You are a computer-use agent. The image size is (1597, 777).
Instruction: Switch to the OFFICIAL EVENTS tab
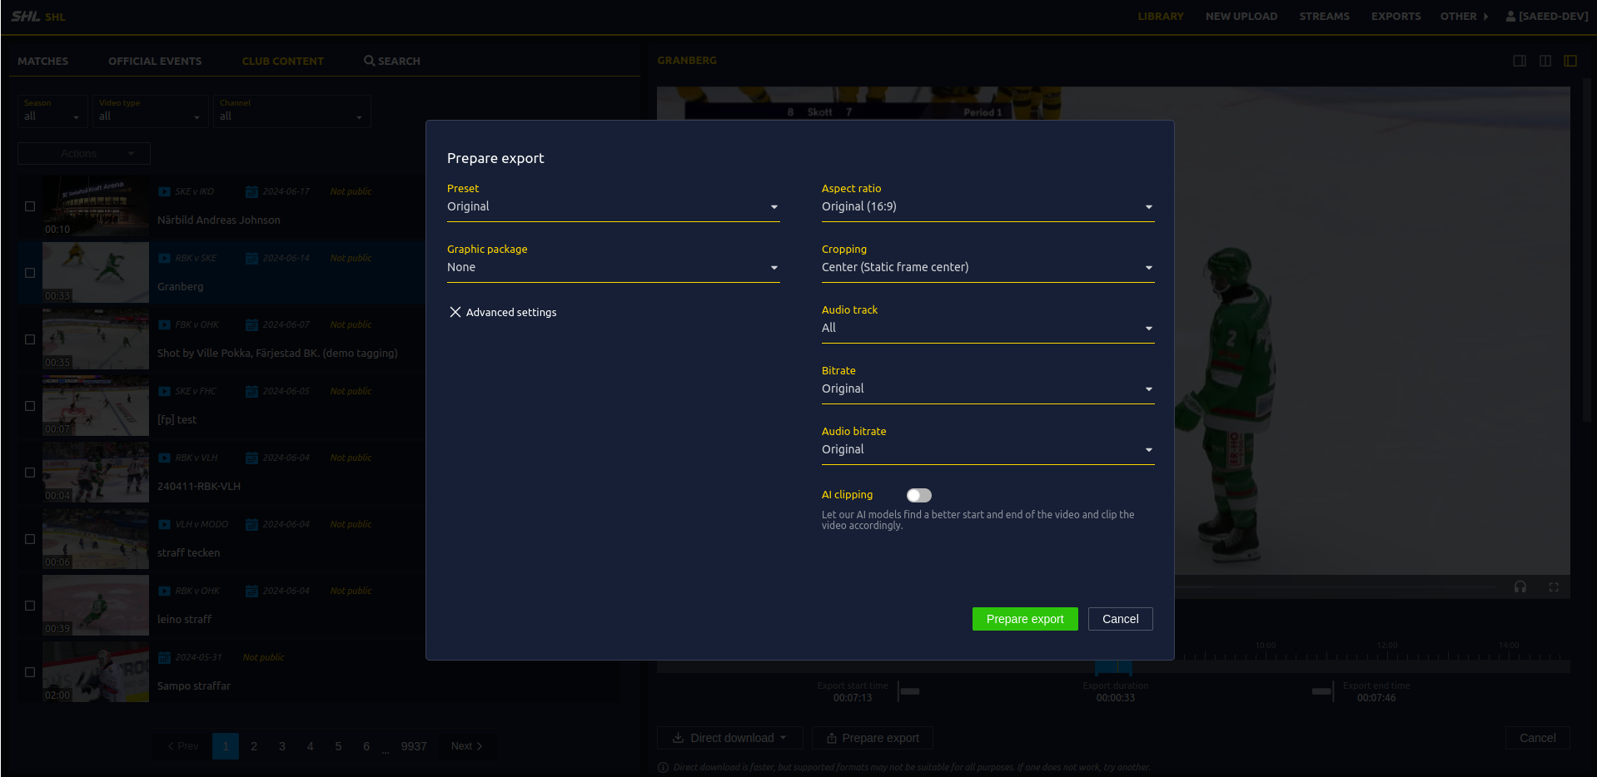155,60
